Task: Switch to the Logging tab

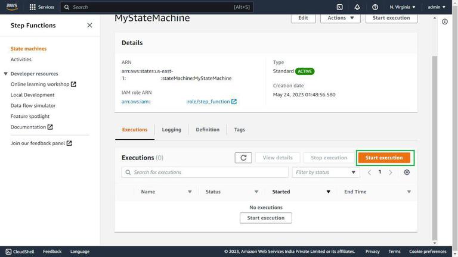Action: (172, 130)
